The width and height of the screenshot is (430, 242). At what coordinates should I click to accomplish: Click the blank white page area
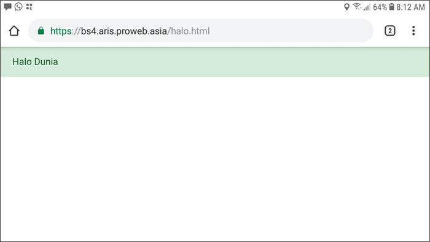pyautogui.click(x=215, y=159)
